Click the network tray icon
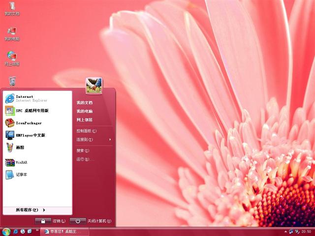315x236 pixels. coord(291,232)
